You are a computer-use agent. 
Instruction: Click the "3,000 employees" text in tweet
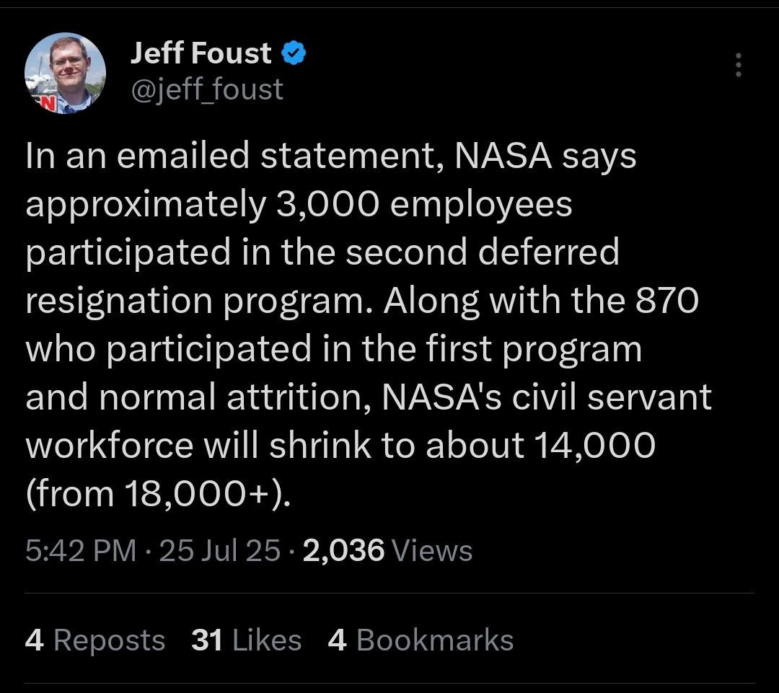click(424, 205)
